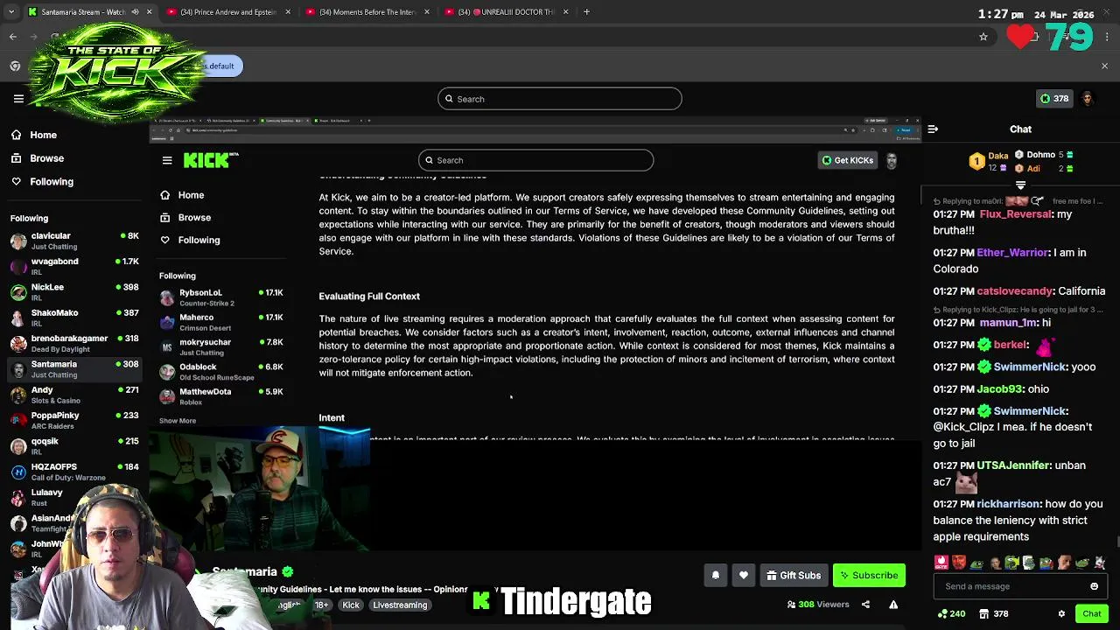This screenshot has width=1120, height=630.
Task: Click the 240 channel points icon
Action: [951, 613]
